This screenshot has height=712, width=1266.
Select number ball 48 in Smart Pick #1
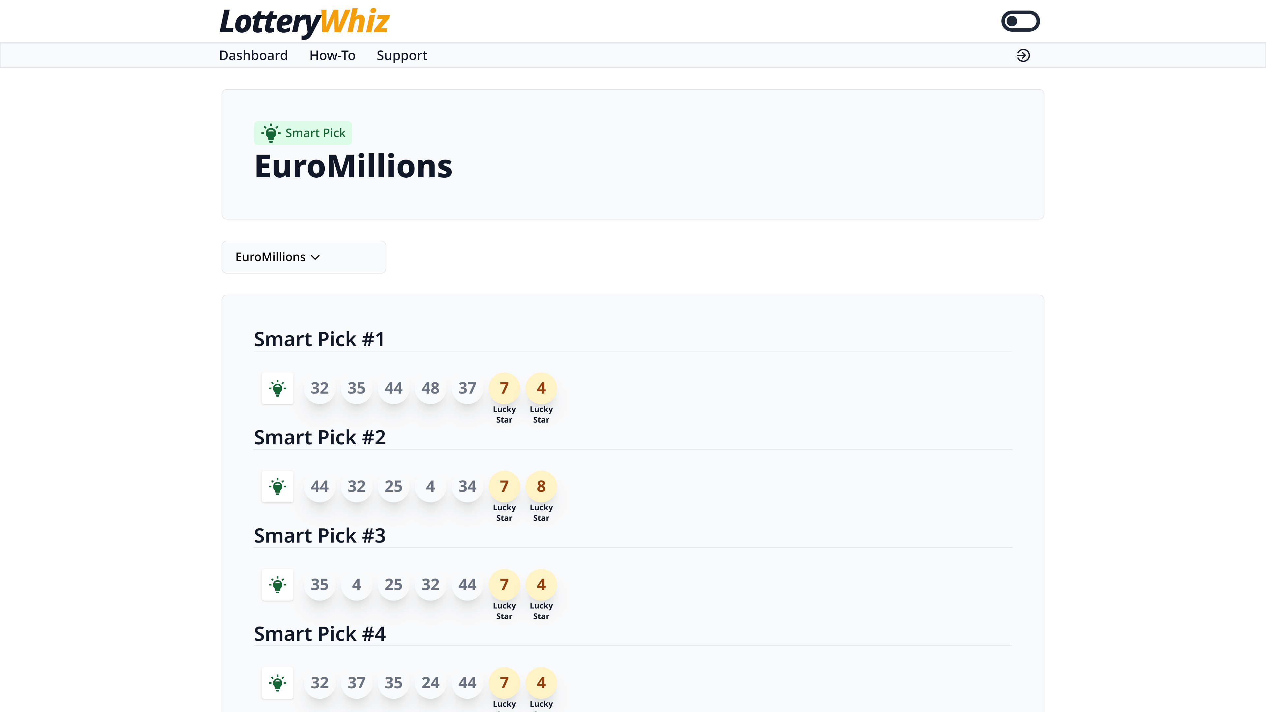point(430,388)
